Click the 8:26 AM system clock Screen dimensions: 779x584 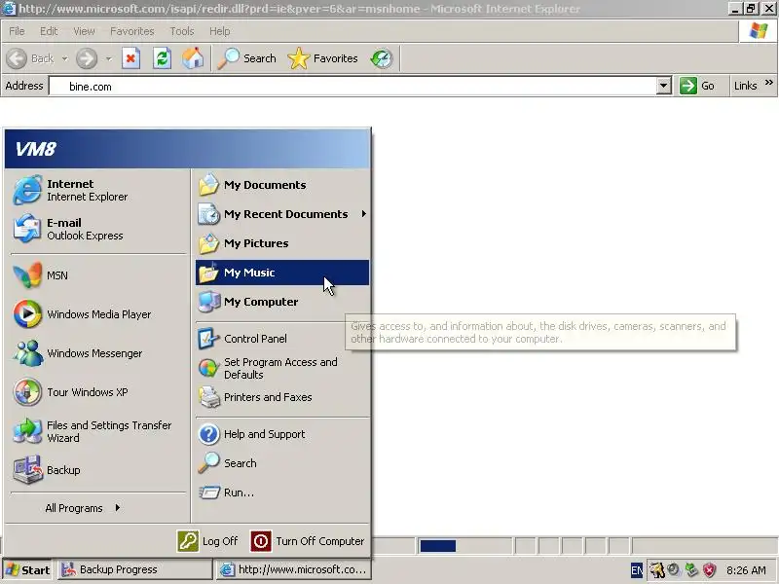(x=746, y=570)
